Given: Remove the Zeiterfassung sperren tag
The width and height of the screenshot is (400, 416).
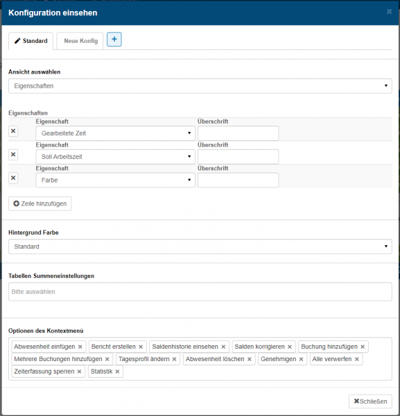Looking at the screenshot, I should click(79, 372).
